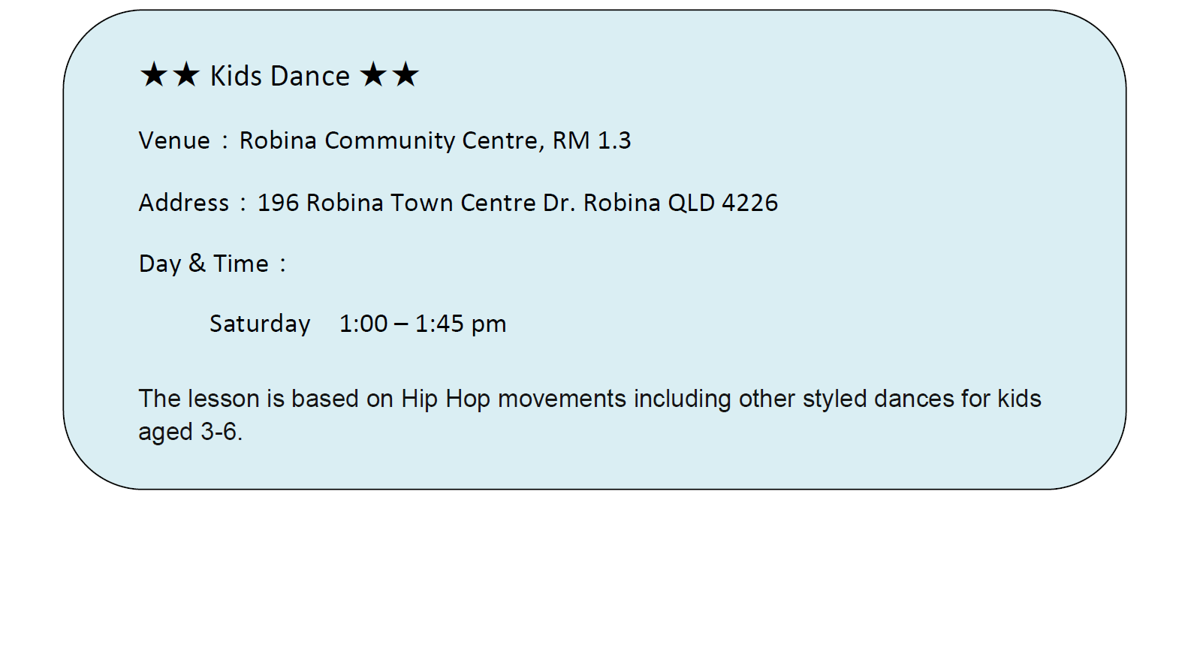Click the 1:45 pm end time
This screenshot has width=1197, height=645.
click(x=460, y=324)
